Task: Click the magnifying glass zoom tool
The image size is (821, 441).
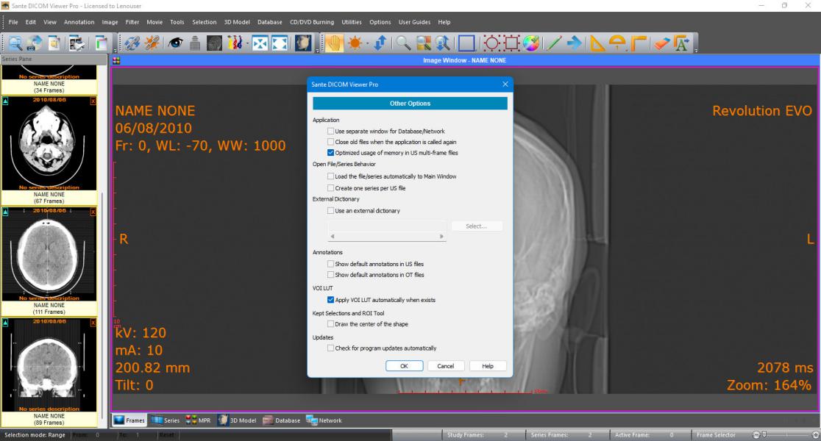Action: coord(402,43)
